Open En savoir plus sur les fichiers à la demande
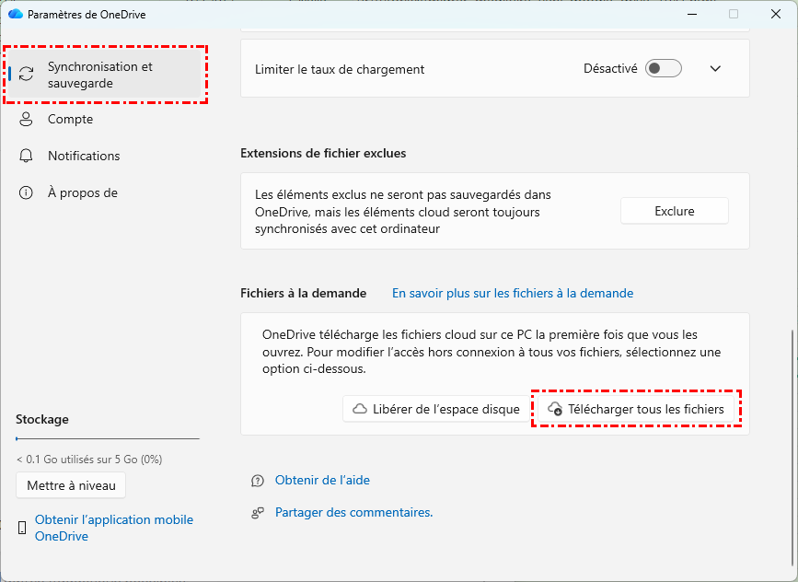Viewport: 798px width, 582px height. pos(513,293)
